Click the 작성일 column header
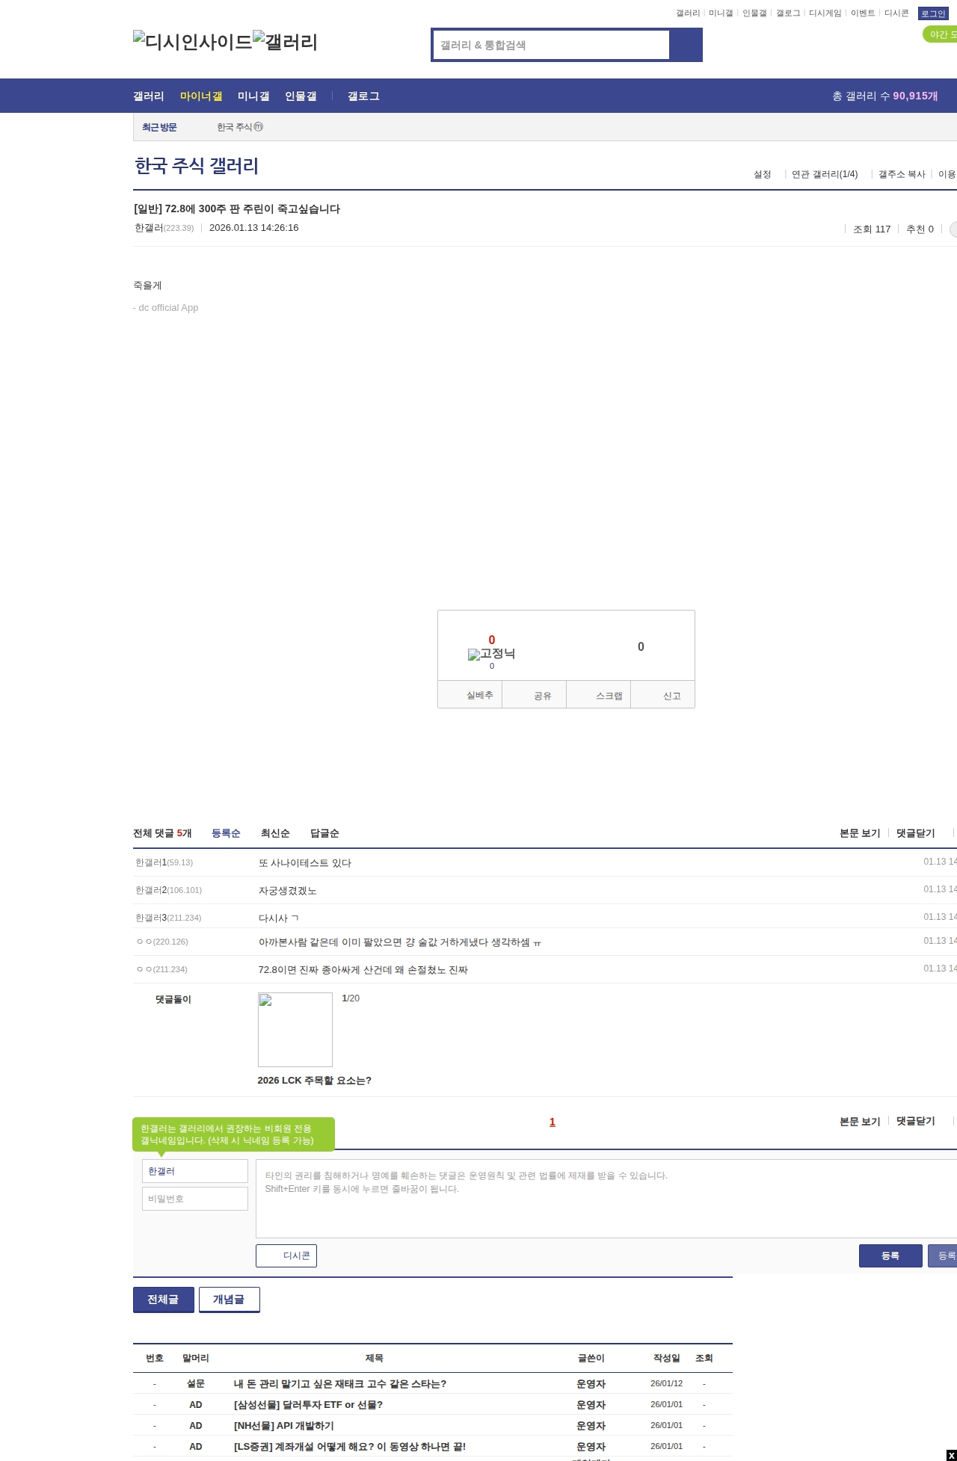Image resolution: width=957 pixels, height=1461 pixels. point(667,1358)
